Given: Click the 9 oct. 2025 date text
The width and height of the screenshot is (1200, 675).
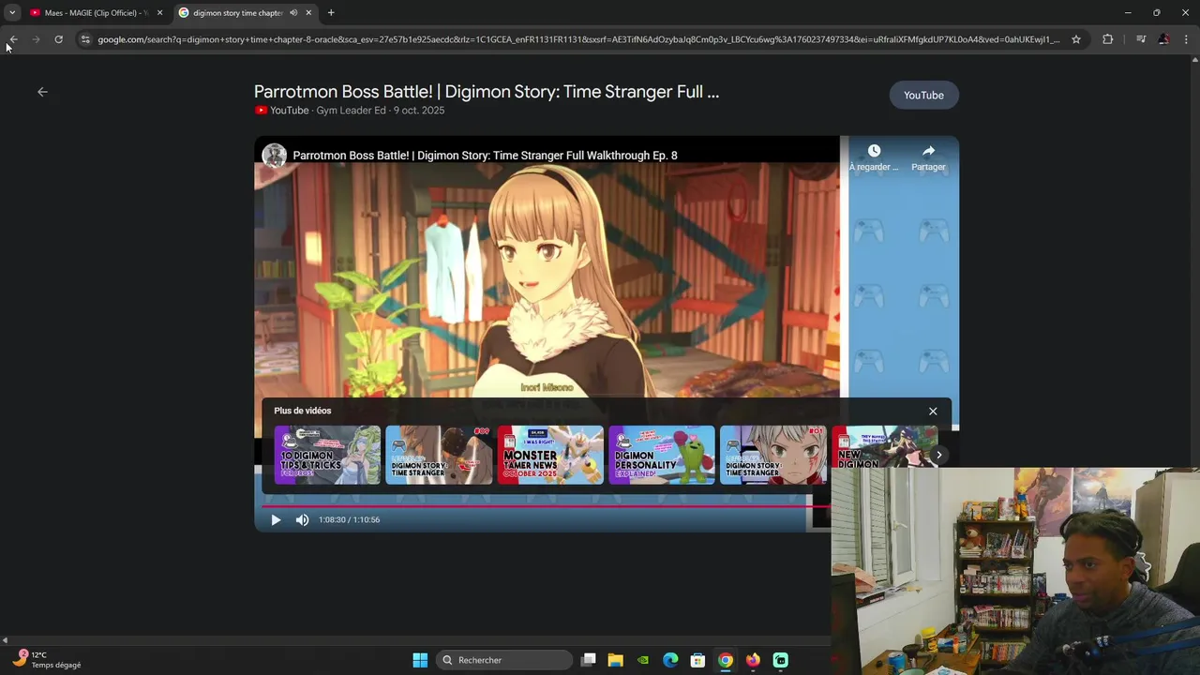Looking at the screenshot, I should point(419,111).
